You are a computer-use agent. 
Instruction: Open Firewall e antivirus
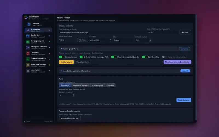[83, 62]
